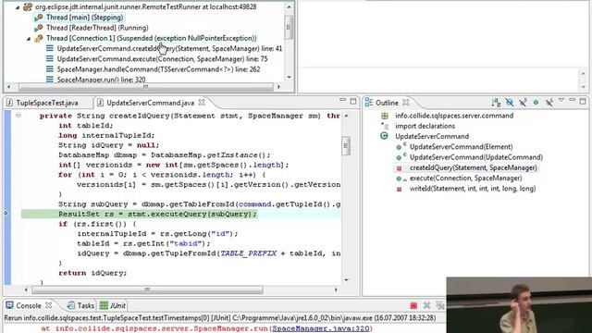592x333 pixels.
Task: Select UpdateServerCommand(UpdateCommand) constructor in Outline
Action: pos(476,157)
